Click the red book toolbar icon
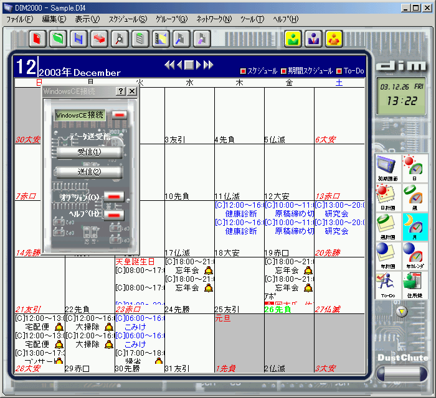The height and width of the screenshot is (398, 436). click(x=36, y=39)
